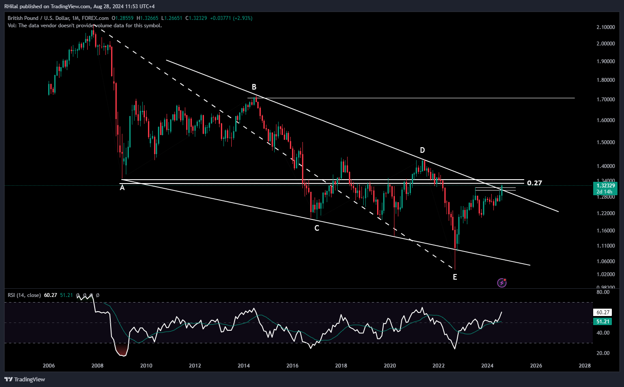Click the 2018 time axis label
The image size is (624, 387).
pyautogui.click(x=341, y=366)
